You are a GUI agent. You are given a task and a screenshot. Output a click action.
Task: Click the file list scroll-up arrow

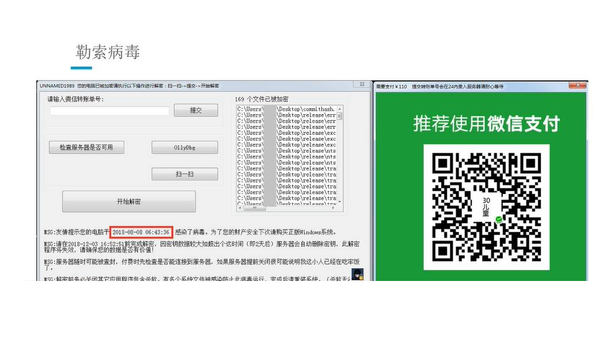[339, 109]
